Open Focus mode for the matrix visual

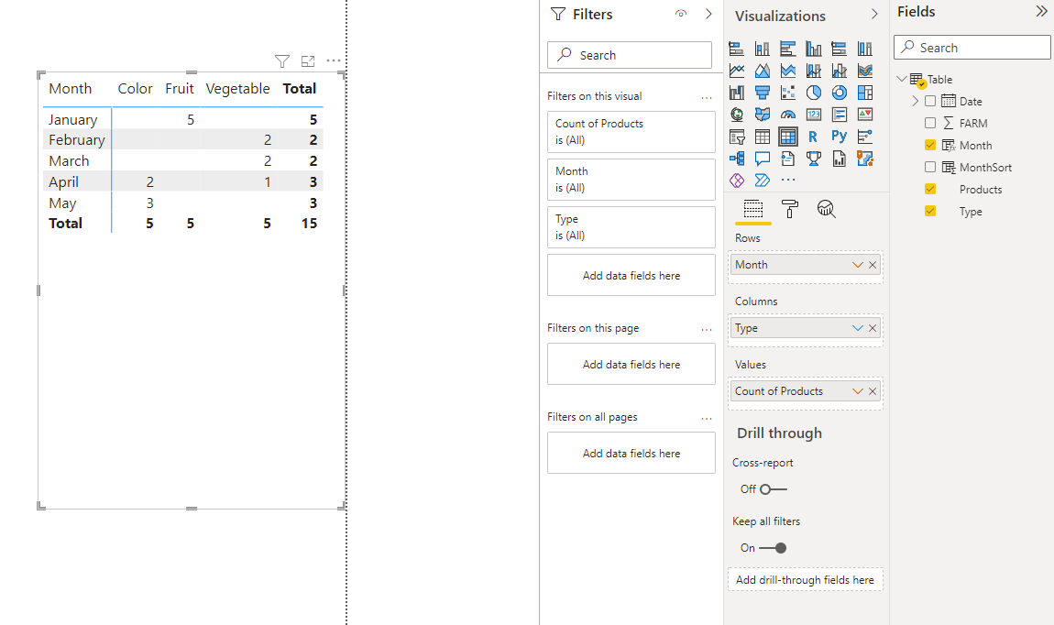tap(308, 61)
